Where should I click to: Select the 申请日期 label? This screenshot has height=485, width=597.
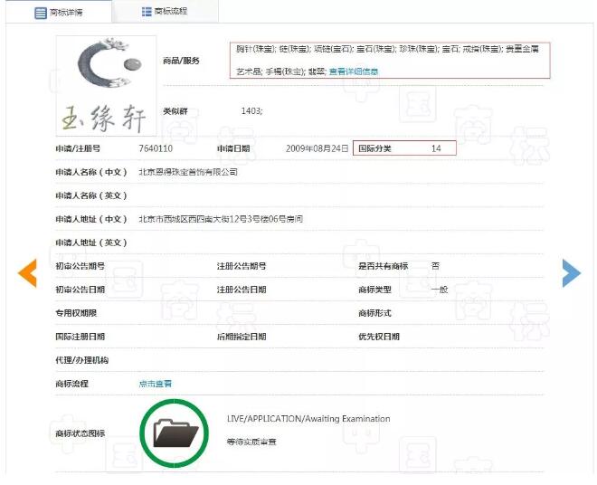(x=233, y=148)
